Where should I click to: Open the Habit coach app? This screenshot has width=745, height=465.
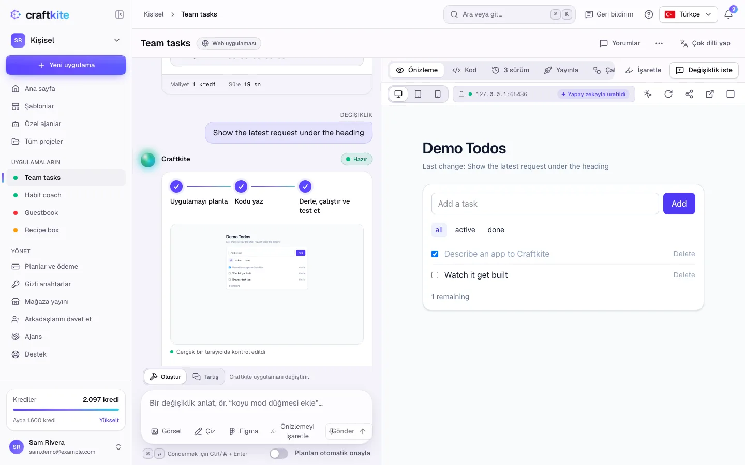[66, 195]
